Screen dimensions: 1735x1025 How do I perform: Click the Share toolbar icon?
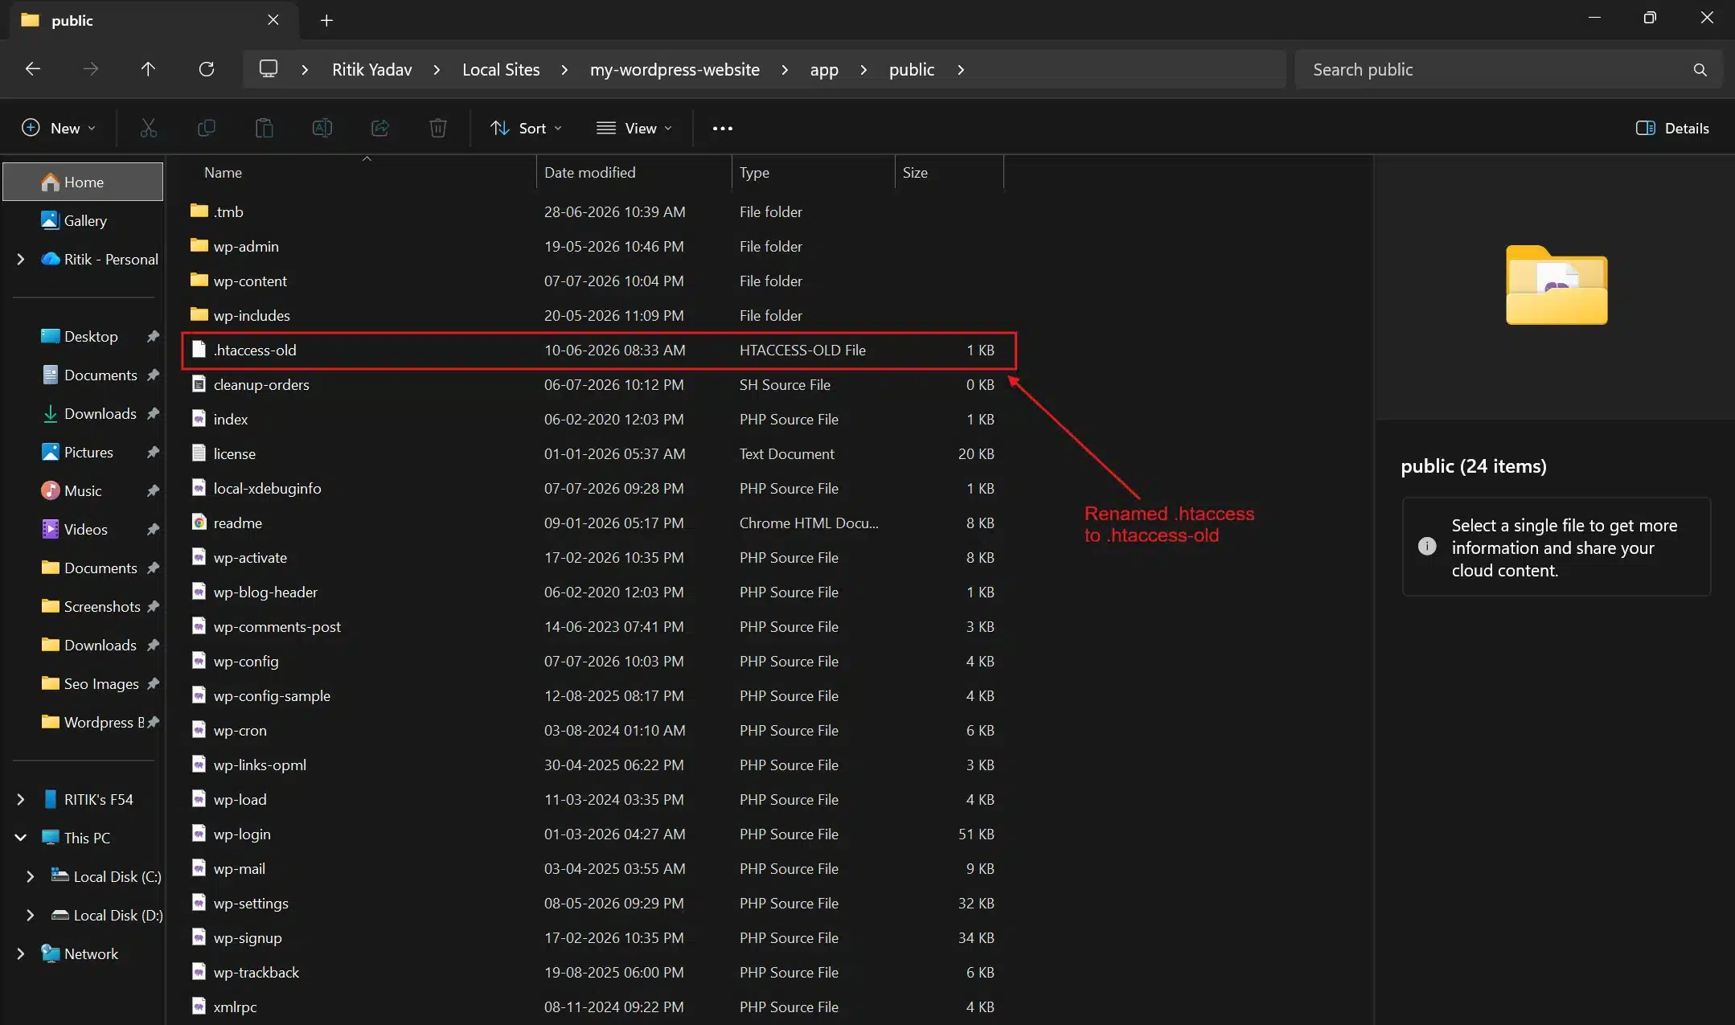click(x=380, y=128)
